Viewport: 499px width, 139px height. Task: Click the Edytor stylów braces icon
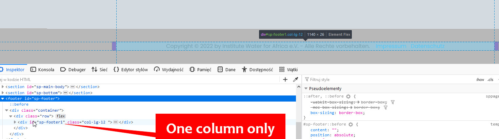click(116, 69)
